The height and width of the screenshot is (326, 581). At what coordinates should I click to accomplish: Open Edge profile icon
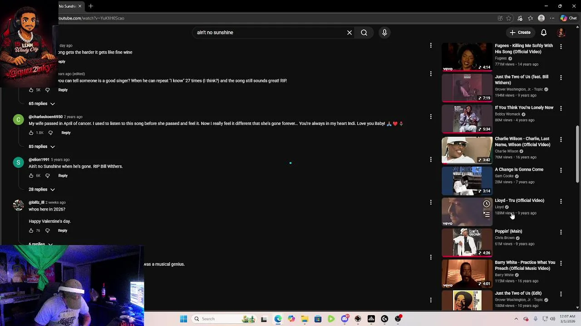pyautogui.click(x=541, y=18)
